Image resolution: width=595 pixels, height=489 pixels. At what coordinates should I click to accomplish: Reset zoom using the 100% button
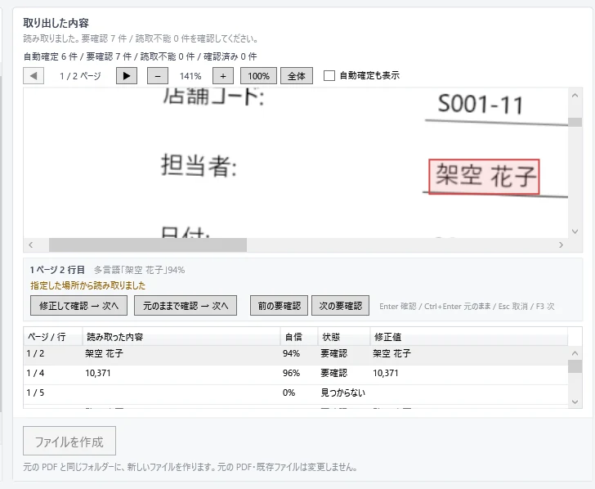(258, 75)
